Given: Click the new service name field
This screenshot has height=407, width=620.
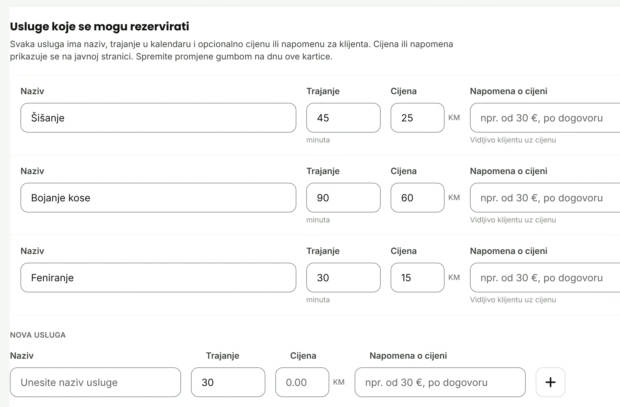Looking at the screenshot, I should click(95, 382).
